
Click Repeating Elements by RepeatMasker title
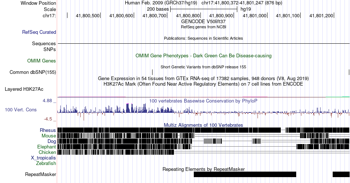pos(204,169)
